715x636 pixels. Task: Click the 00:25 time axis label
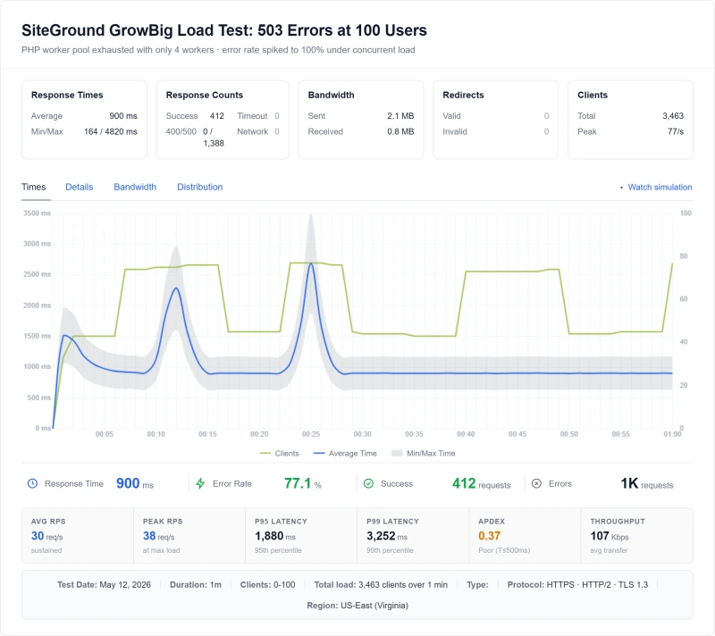click(x=311, y=434)
